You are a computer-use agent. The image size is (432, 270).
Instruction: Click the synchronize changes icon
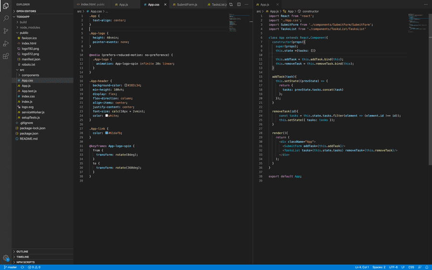(22, 267)
